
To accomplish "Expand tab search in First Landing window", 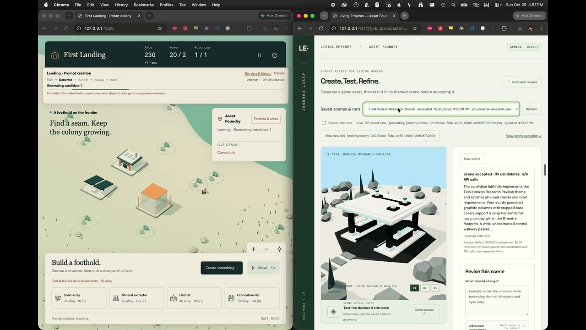I will coord(69,16).
